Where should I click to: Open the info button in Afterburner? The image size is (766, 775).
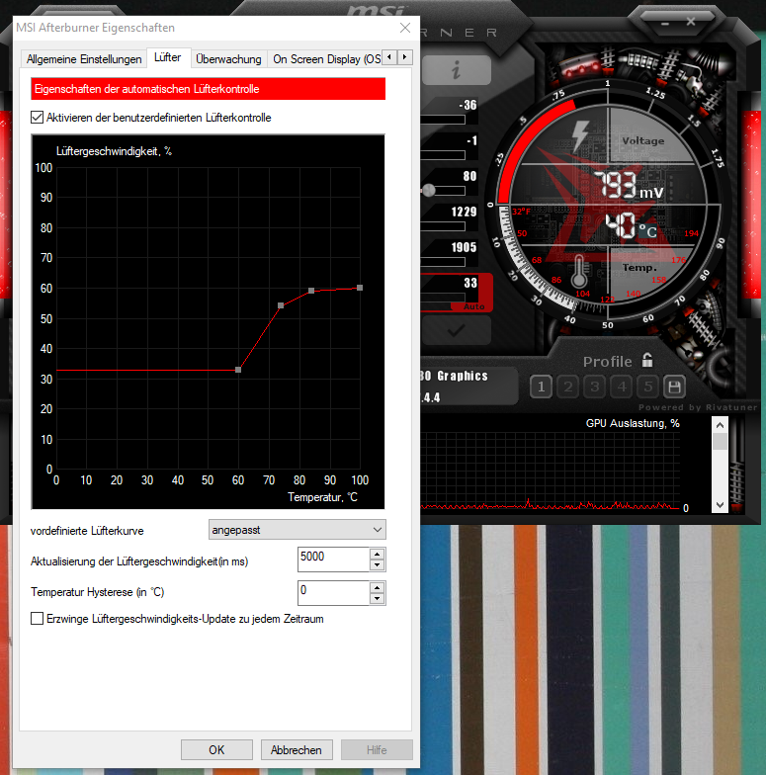457,69
